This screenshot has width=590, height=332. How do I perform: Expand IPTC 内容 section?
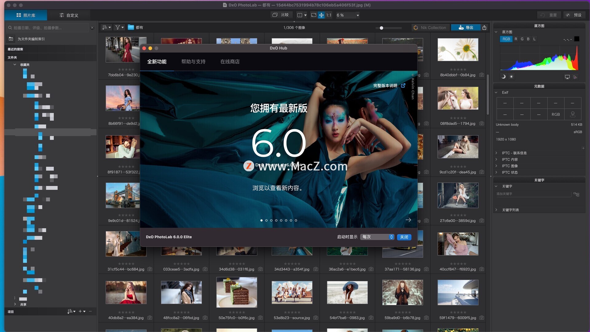[496, 159]
